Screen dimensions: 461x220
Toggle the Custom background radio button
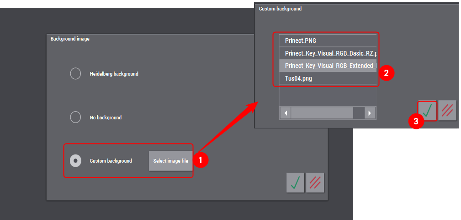75,161
